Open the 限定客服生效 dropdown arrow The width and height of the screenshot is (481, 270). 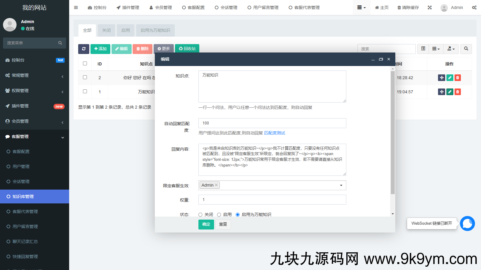[x=341, y=185]
